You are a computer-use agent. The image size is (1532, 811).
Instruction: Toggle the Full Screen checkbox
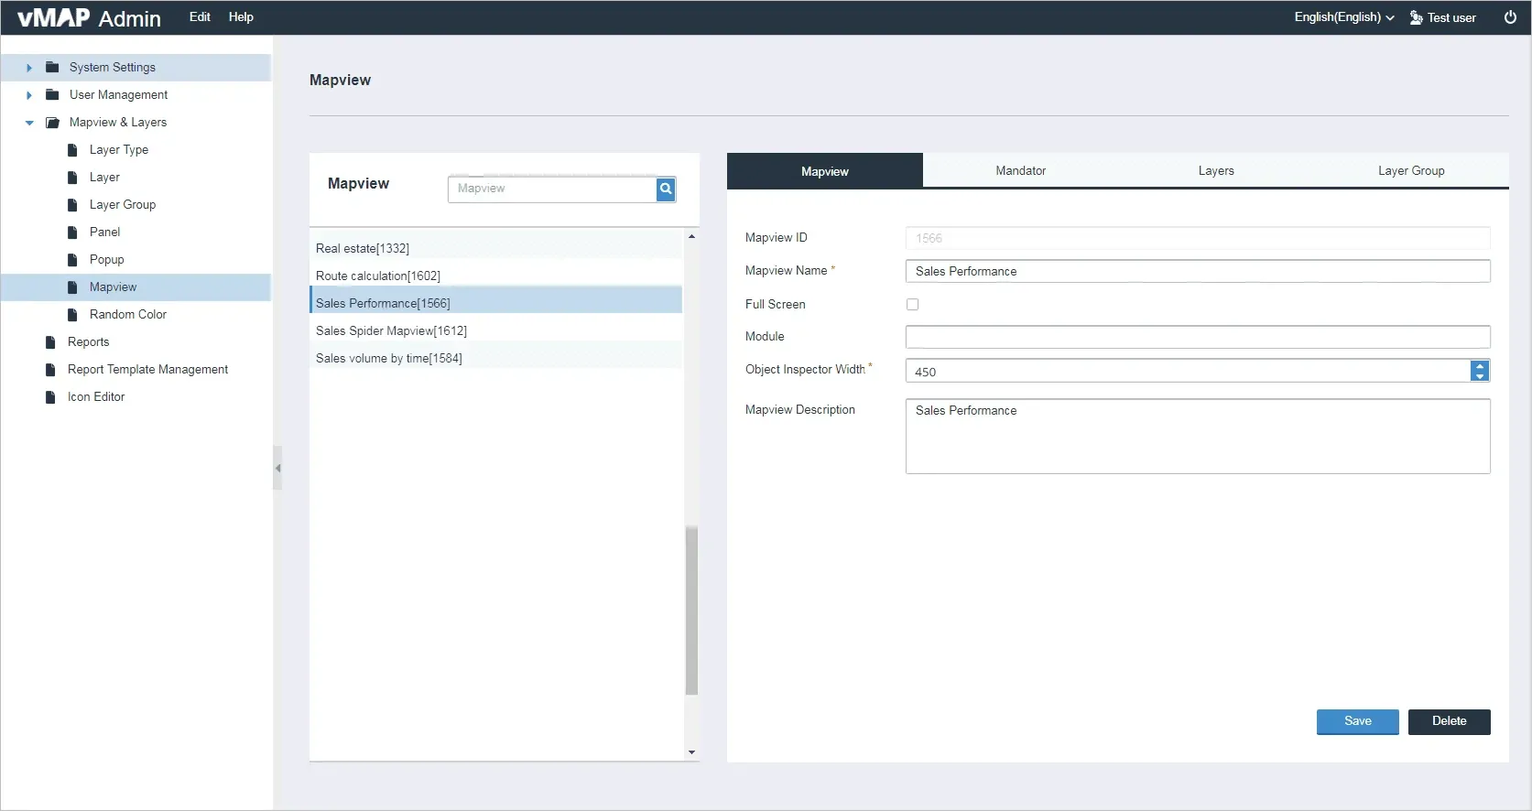(x=912, y=304)
